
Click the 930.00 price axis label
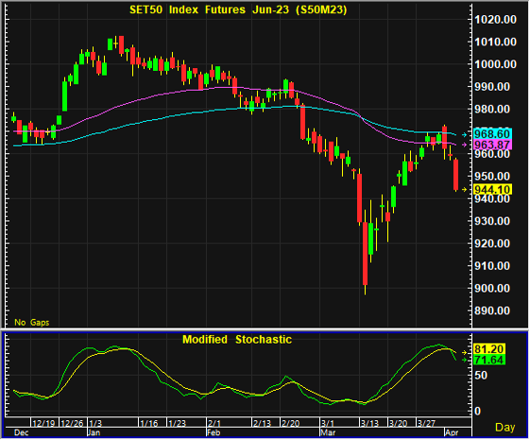point(492,221)
